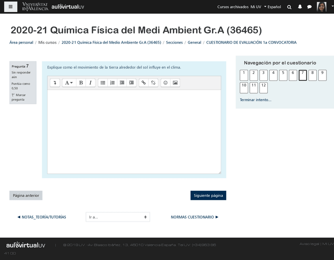Expand the editor toolbar toggle button
334x260 pixels.
coord(55,83)
